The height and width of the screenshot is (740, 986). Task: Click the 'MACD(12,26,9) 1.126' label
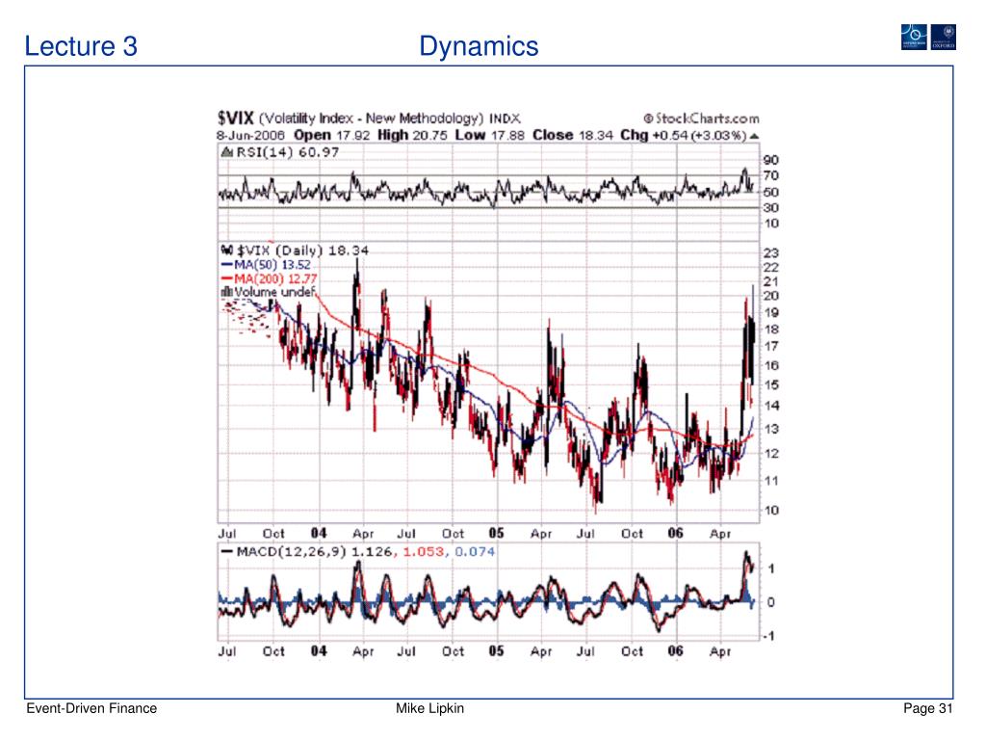315,552
